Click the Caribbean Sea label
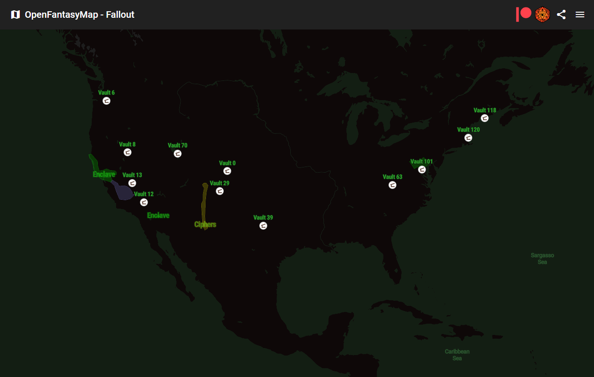The image size is (594, 377). (x=457, y=355)
